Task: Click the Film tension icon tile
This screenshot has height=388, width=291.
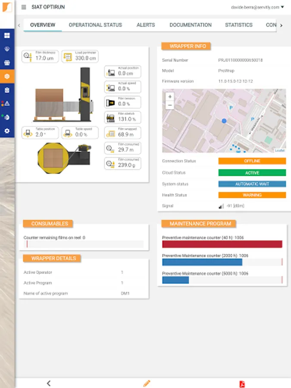Action: click(122, 102)
